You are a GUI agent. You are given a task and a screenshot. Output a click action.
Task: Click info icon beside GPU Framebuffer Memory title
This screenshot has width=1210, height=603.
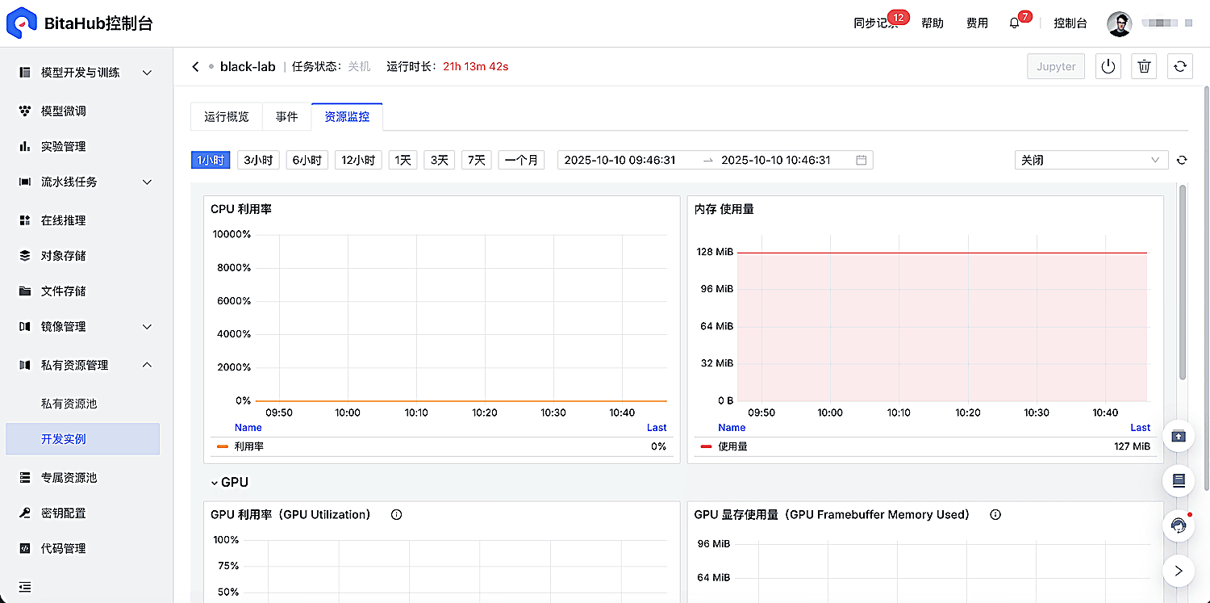click(995, 514)
